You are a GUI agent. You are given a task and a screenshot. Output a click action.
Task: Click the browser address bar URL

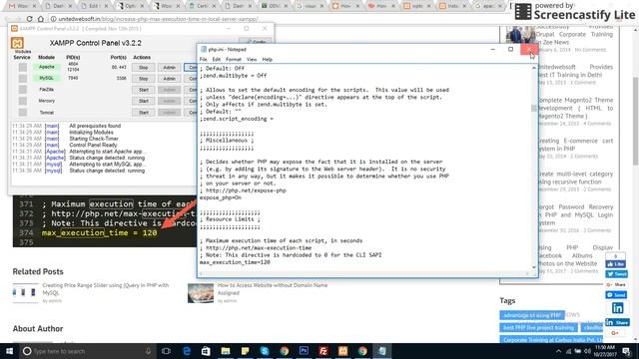159,19
